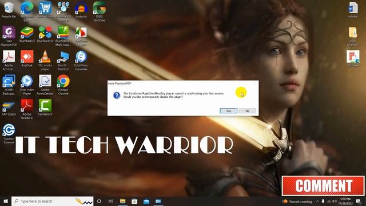
Task: Select the Foxit PhantomPDF desktop shortcut
Action: coord(9,36)
